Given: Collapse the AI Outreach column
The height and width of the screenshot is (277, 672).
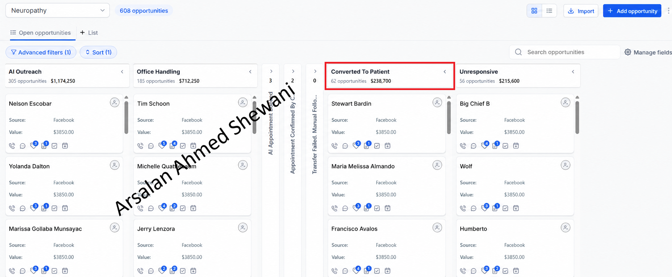Looking at the screenshot, I should click(x=122, y=72).
